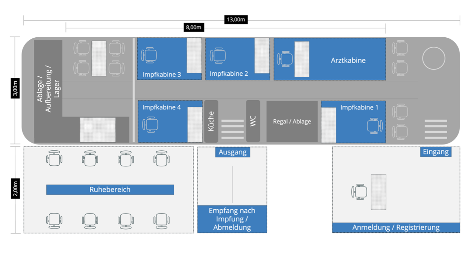Click the Anmeldung / Registrierung banner
Viewport: 474px width, 253px height.
tap(396, 227)
